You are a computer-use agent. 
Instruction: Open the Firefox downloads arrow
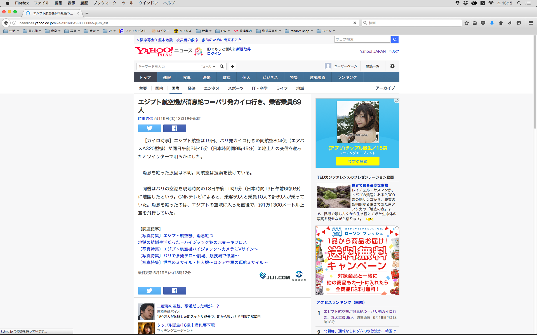[492, 23]
